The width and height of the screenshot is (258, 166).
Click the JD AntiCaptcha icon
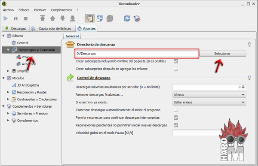tap(14, 85)
